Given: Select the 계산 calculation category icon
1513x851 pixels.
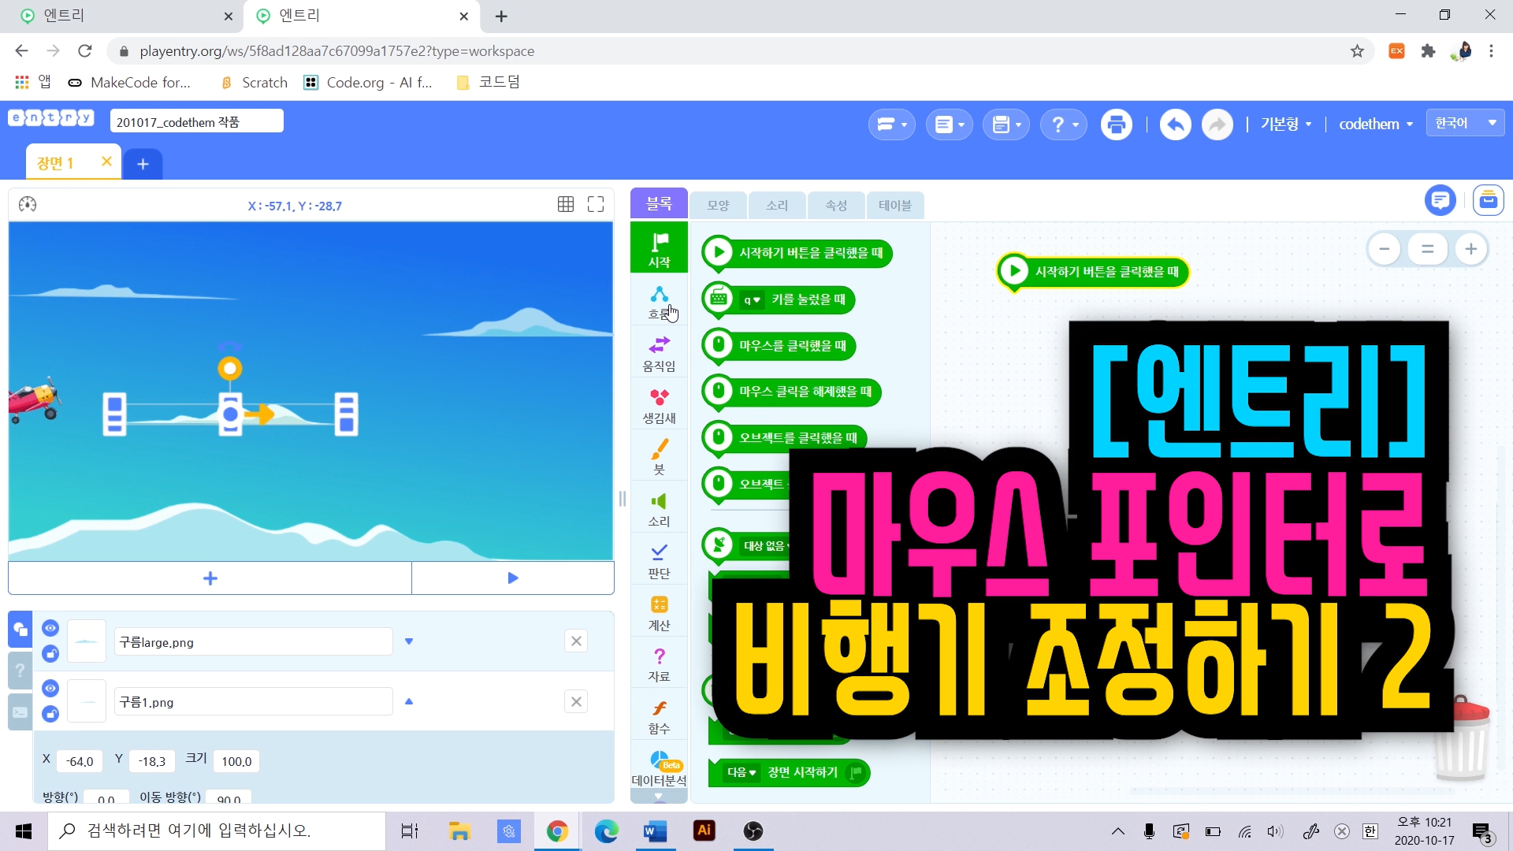Looking at the screenshot, I should [x=659, y=613].
